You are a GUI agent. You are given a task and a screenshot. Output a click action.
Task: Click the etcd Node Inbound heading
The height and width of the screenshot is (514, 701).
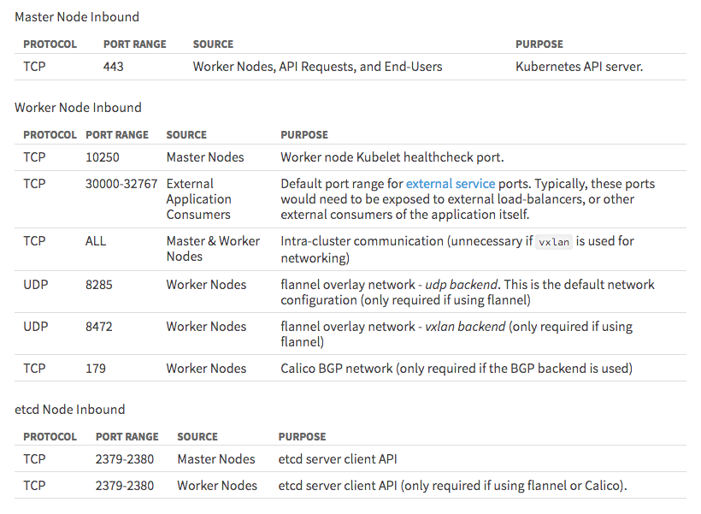[x=70, y=410]
